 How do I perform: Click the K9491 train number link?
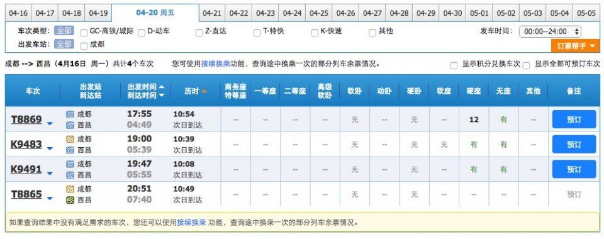pyautogui.click(x=26, y=169)
